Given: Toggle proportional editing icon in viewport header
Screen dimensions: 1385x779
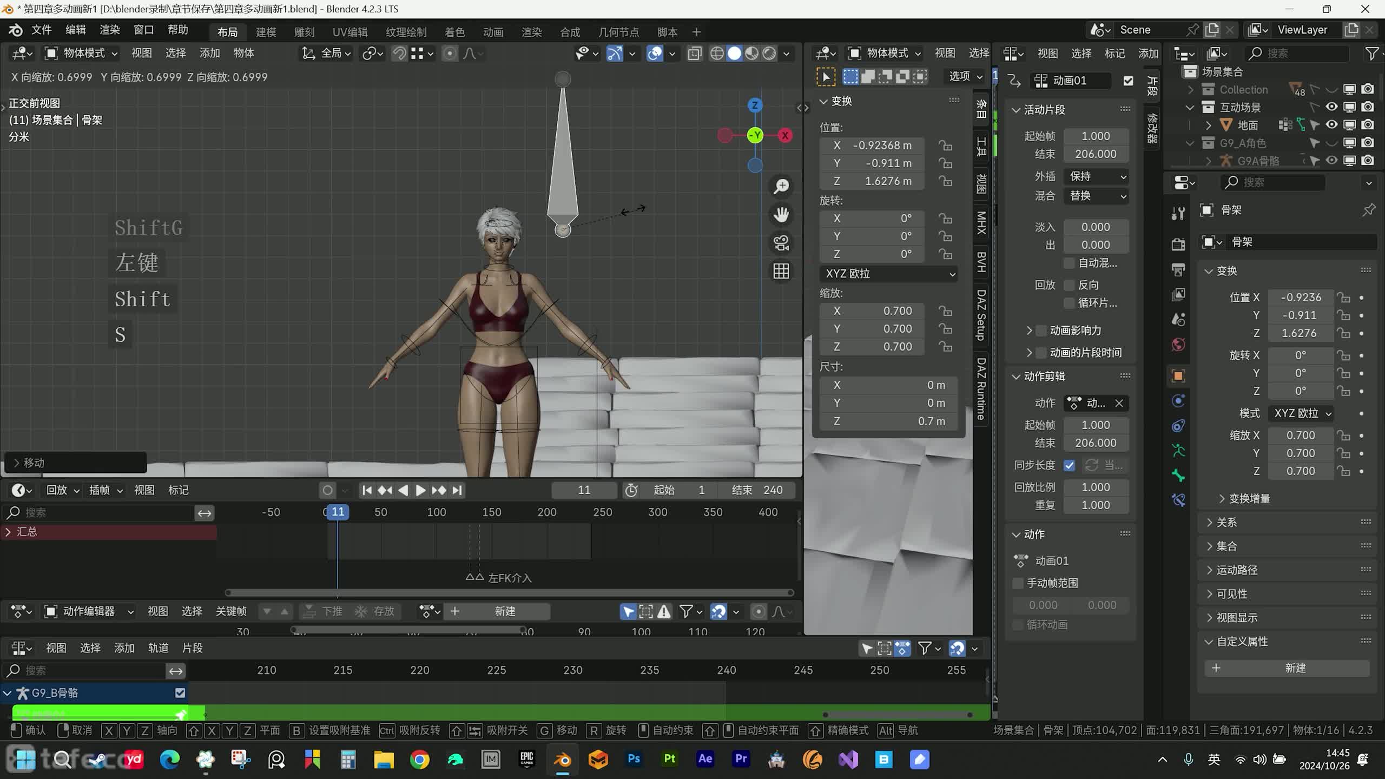Looking at the screenshot, I should [450, 53].
